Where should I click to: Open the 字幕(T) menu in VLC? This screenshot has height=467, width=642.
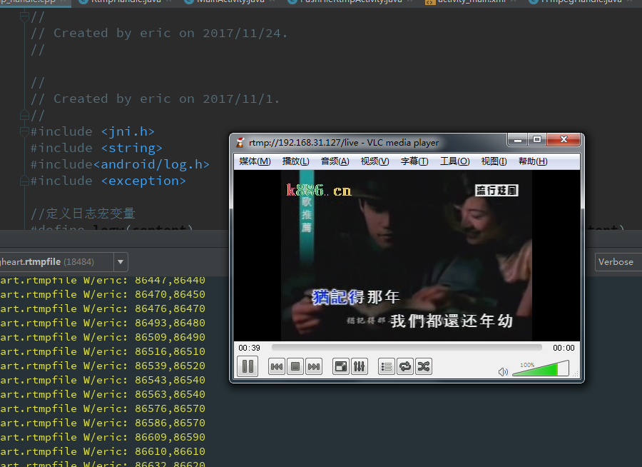(414, 161)
